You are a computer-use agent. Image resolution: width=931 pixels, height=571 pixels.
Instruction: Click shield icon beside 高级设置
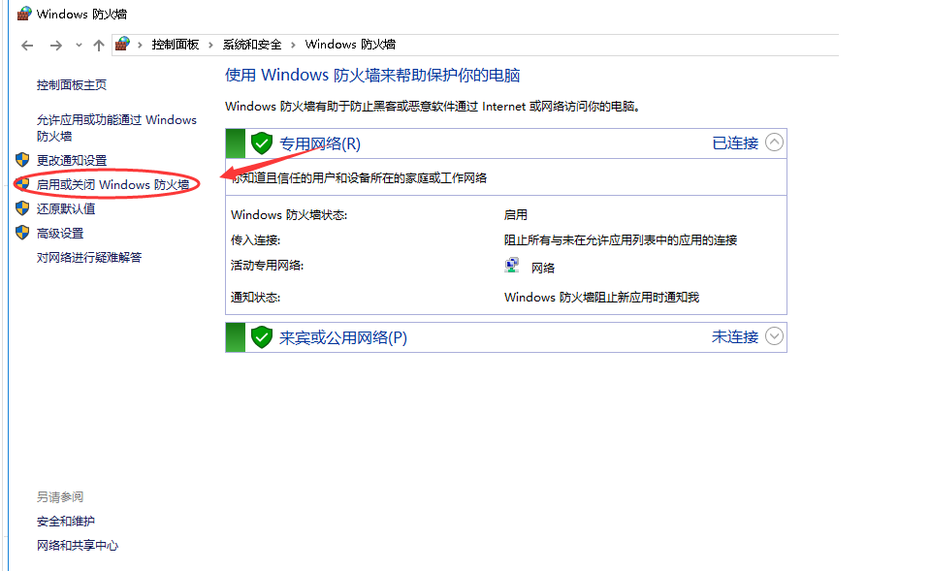tap(22, 232)
